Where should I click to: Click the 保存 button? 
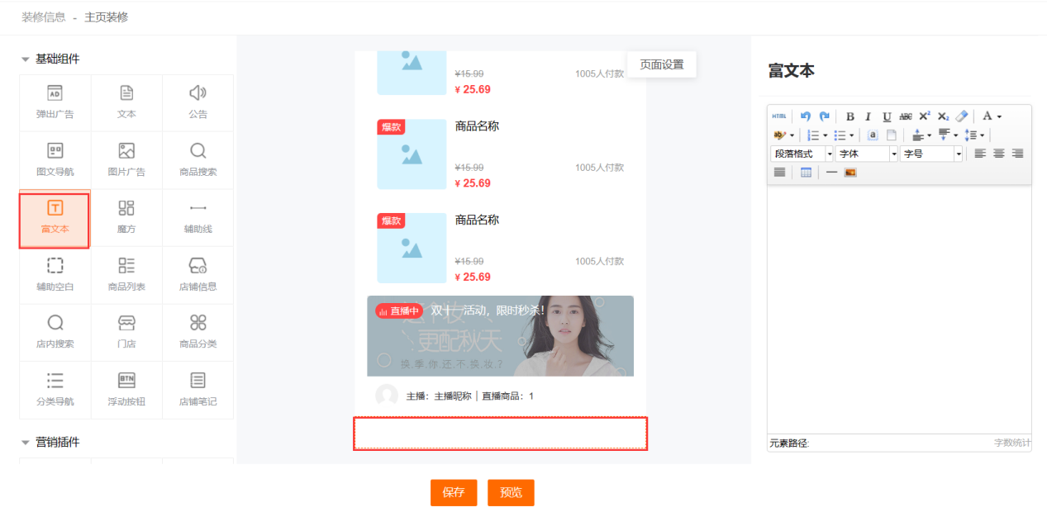pos(454,492)
